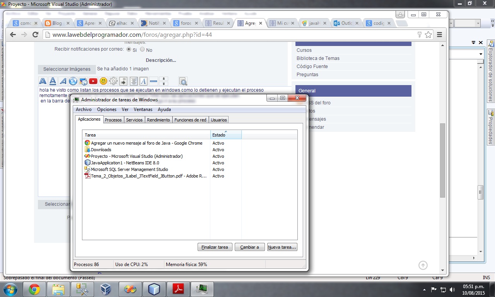Click the Finalizar tarea button
495x297 pixels.
[215, 247]
